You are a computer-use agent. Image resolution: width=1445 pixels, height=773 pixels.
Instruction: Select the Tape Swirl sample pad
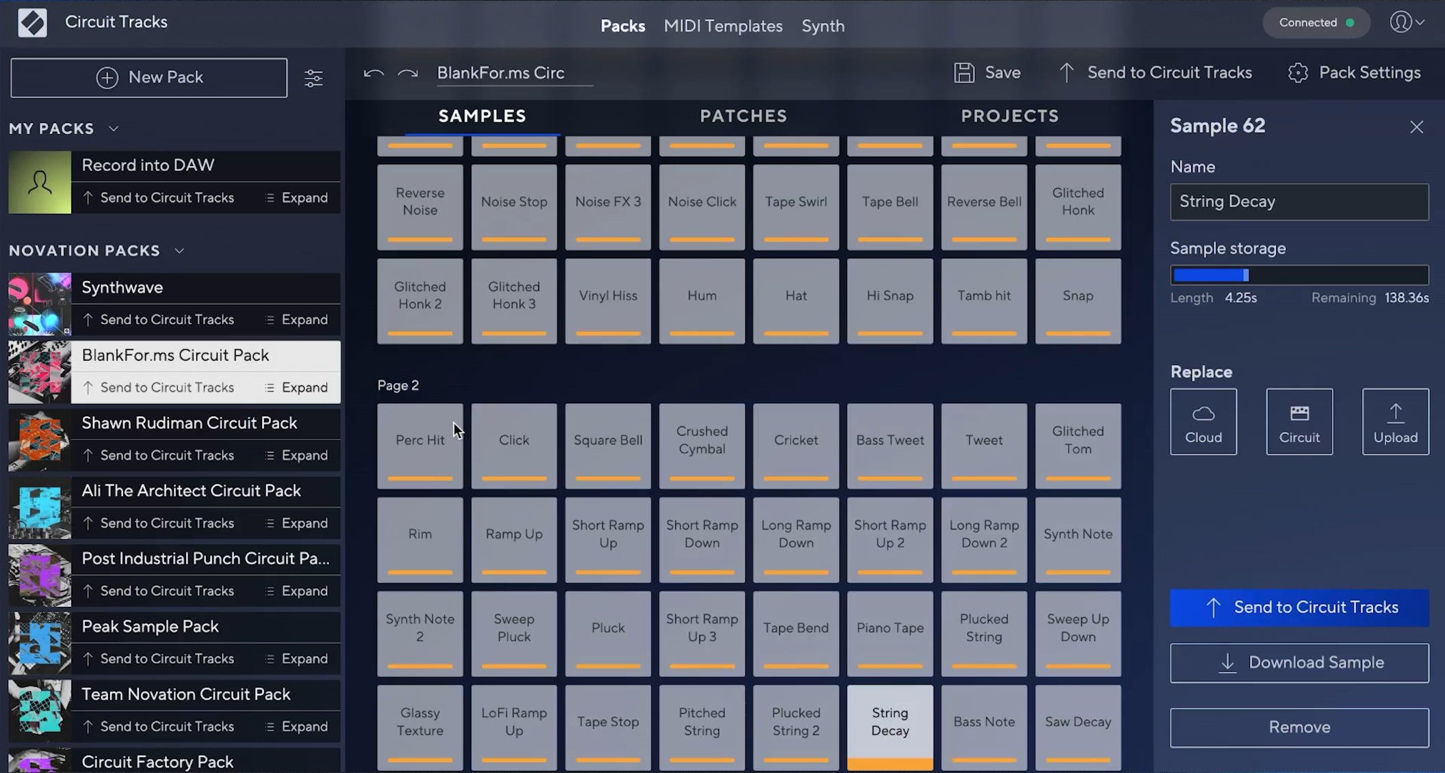point(796,207)
